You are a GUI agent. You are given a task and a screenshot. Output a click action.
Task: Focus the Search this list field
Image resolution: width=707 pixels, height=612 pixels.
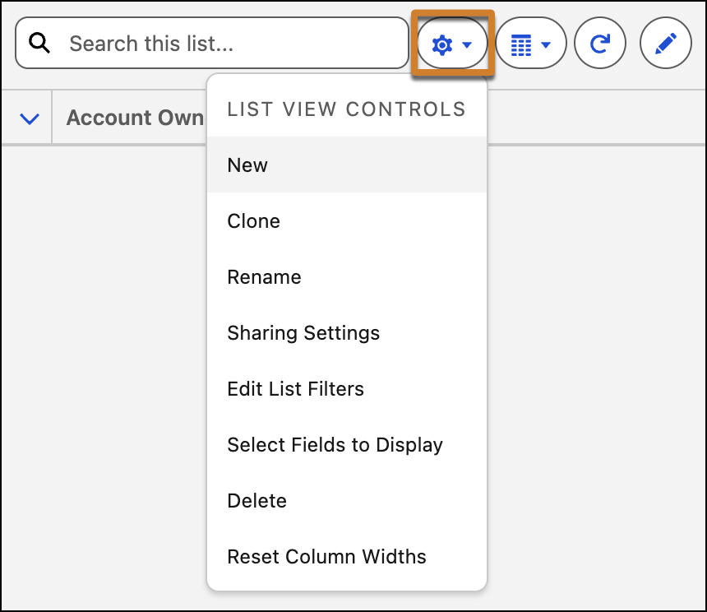(230, 44)
